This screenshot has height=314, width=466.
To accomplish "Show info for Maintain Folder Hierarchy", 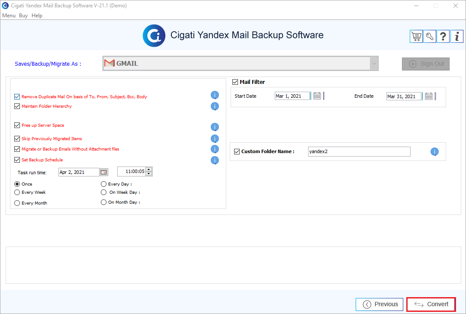I will click(215, 106).
